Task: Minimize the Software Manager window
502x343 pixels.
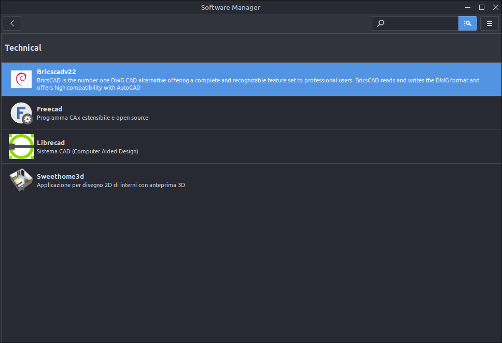Action: 468,7
